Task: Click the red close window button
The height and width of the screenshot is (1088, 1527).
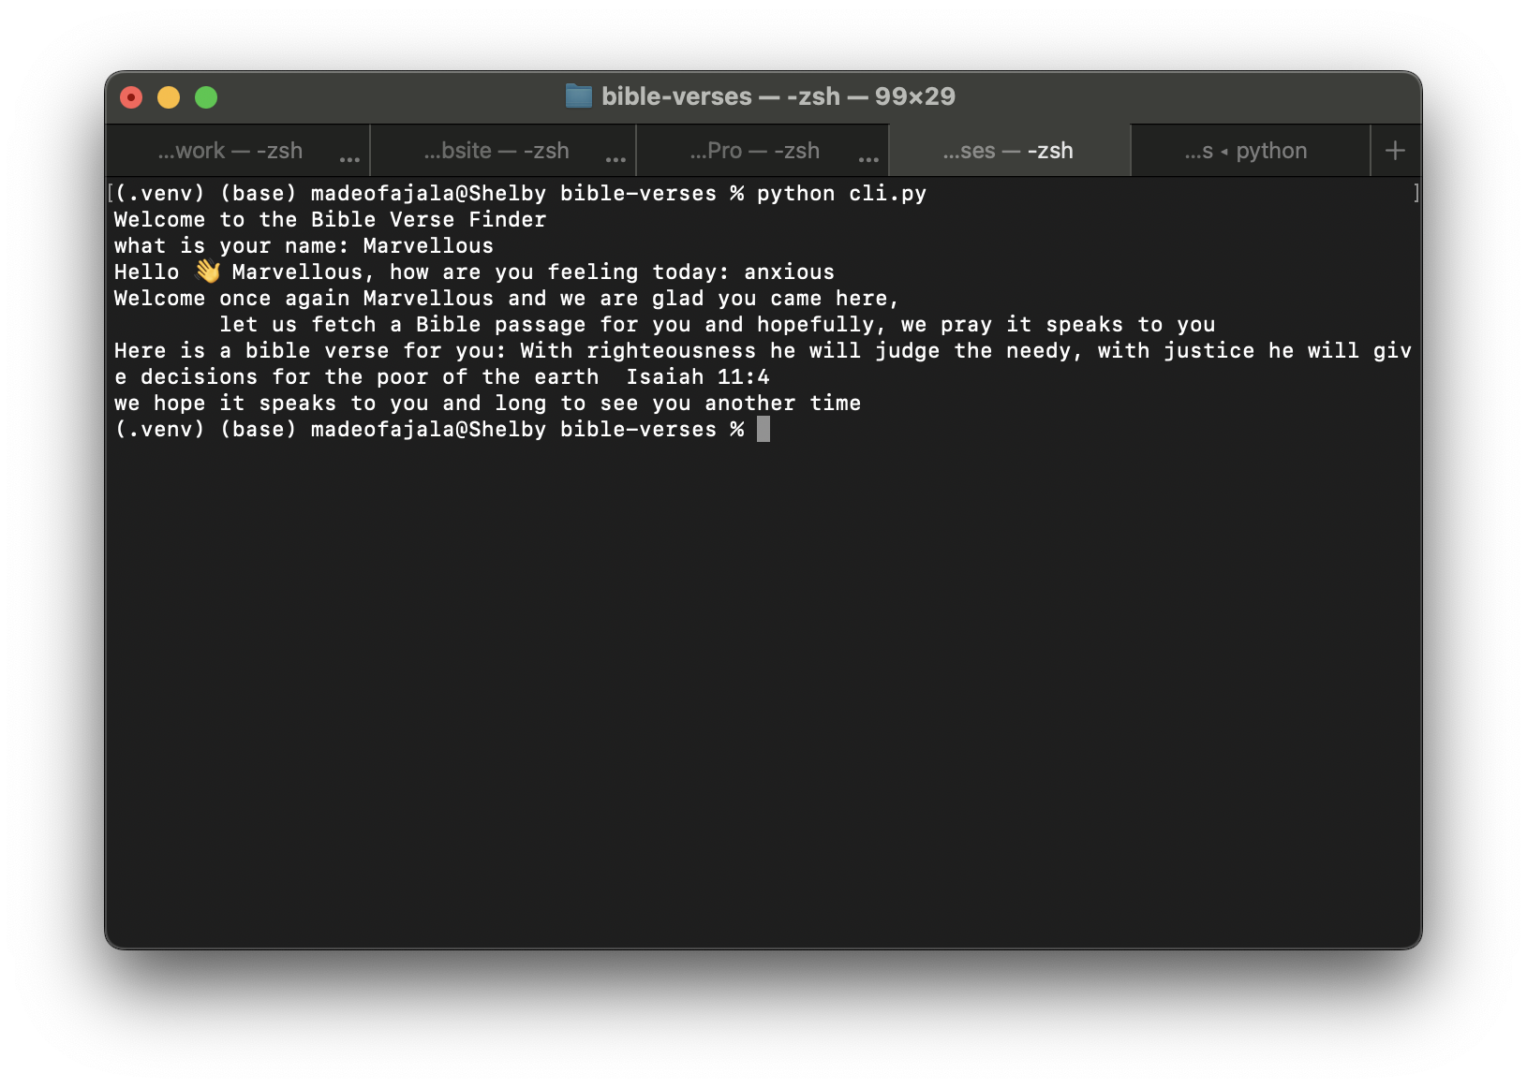Action: (x=131, y=97)
